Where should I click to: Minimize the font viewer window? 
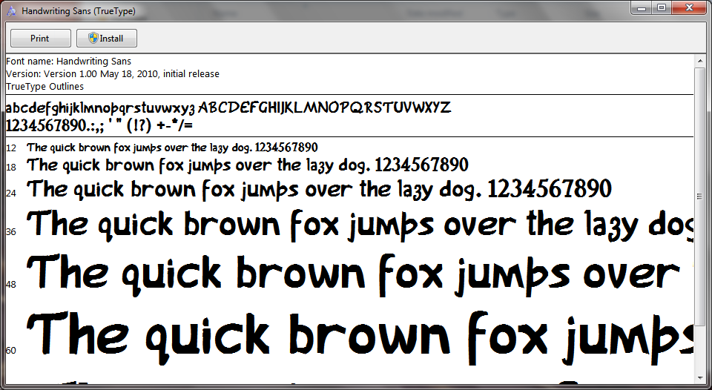(x=642, y=7)
